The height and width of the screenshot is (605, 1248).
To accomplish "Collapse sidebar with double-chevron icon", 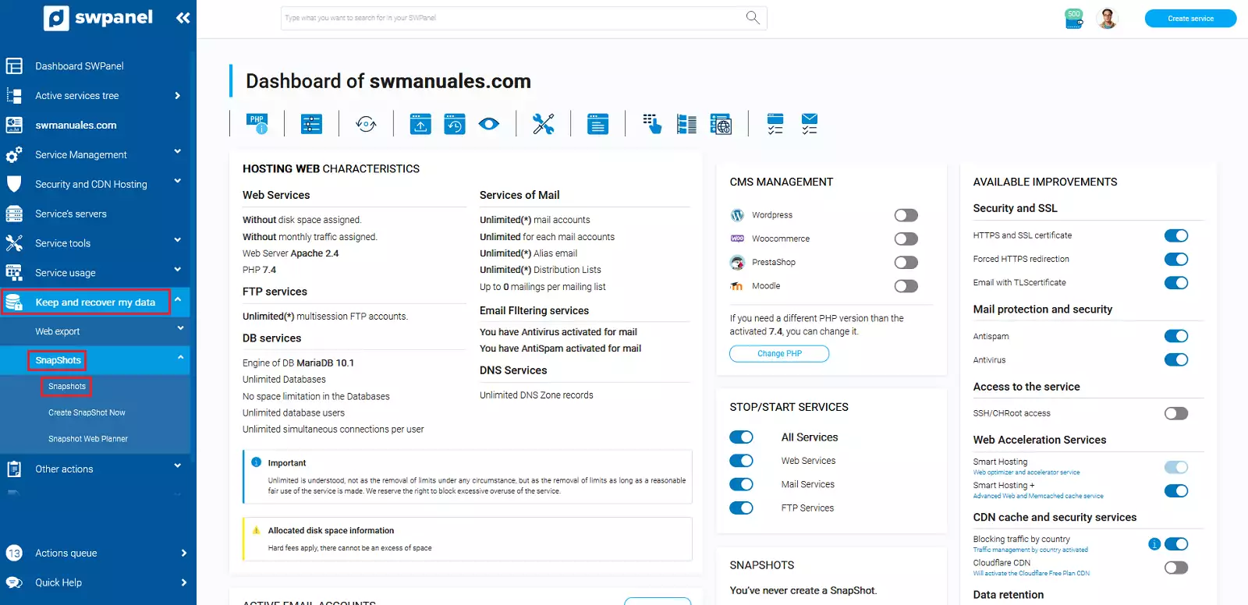I will [183, 18].
